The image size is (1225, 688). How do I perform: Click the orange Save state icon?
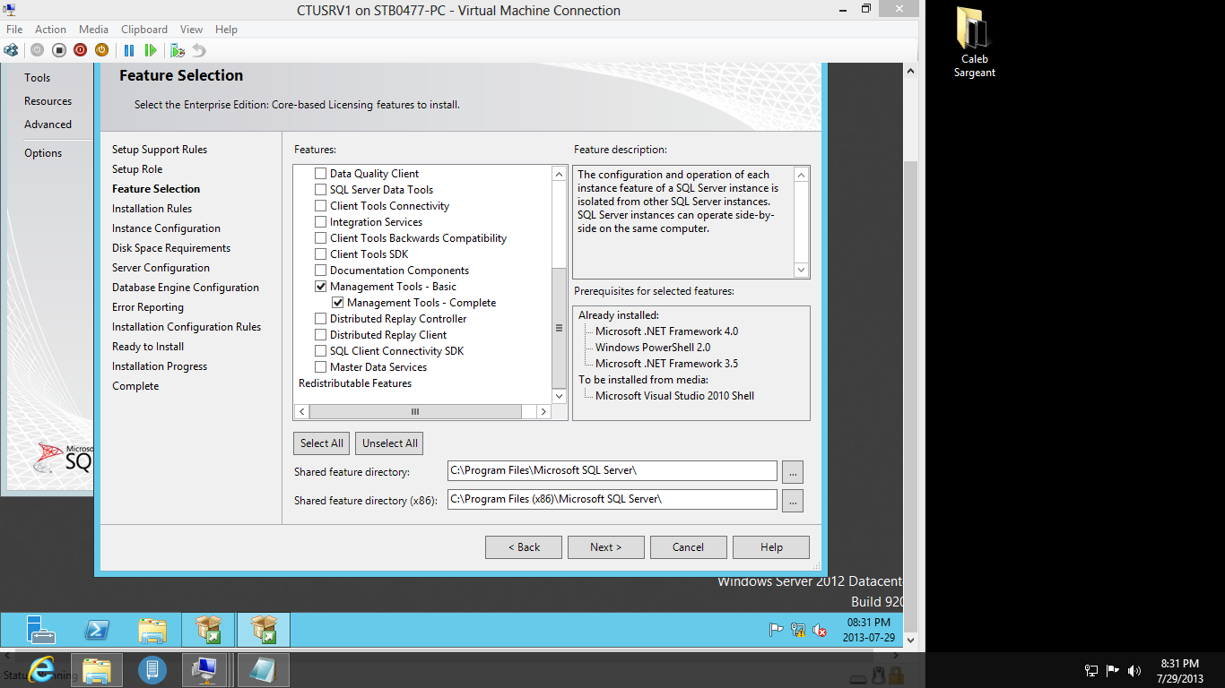(101, 50)
